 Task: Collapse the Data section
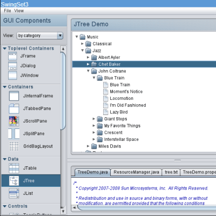click(x=5, y=159)
